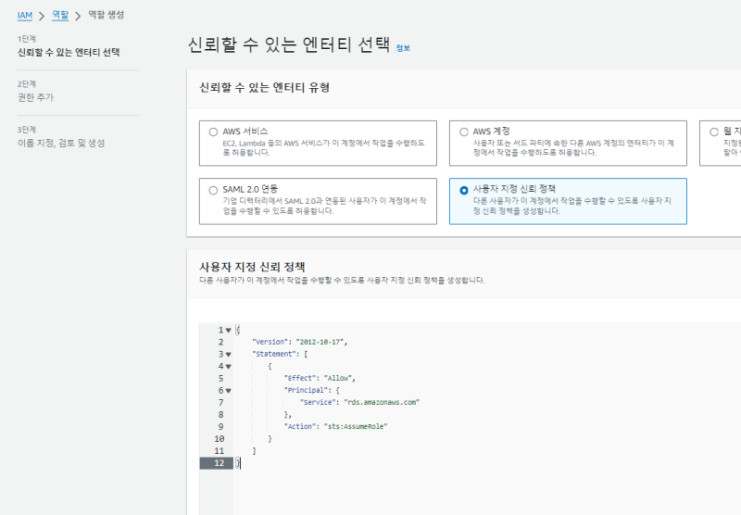Choose the SAML 2.0 연동 radio option

(214, 189)
